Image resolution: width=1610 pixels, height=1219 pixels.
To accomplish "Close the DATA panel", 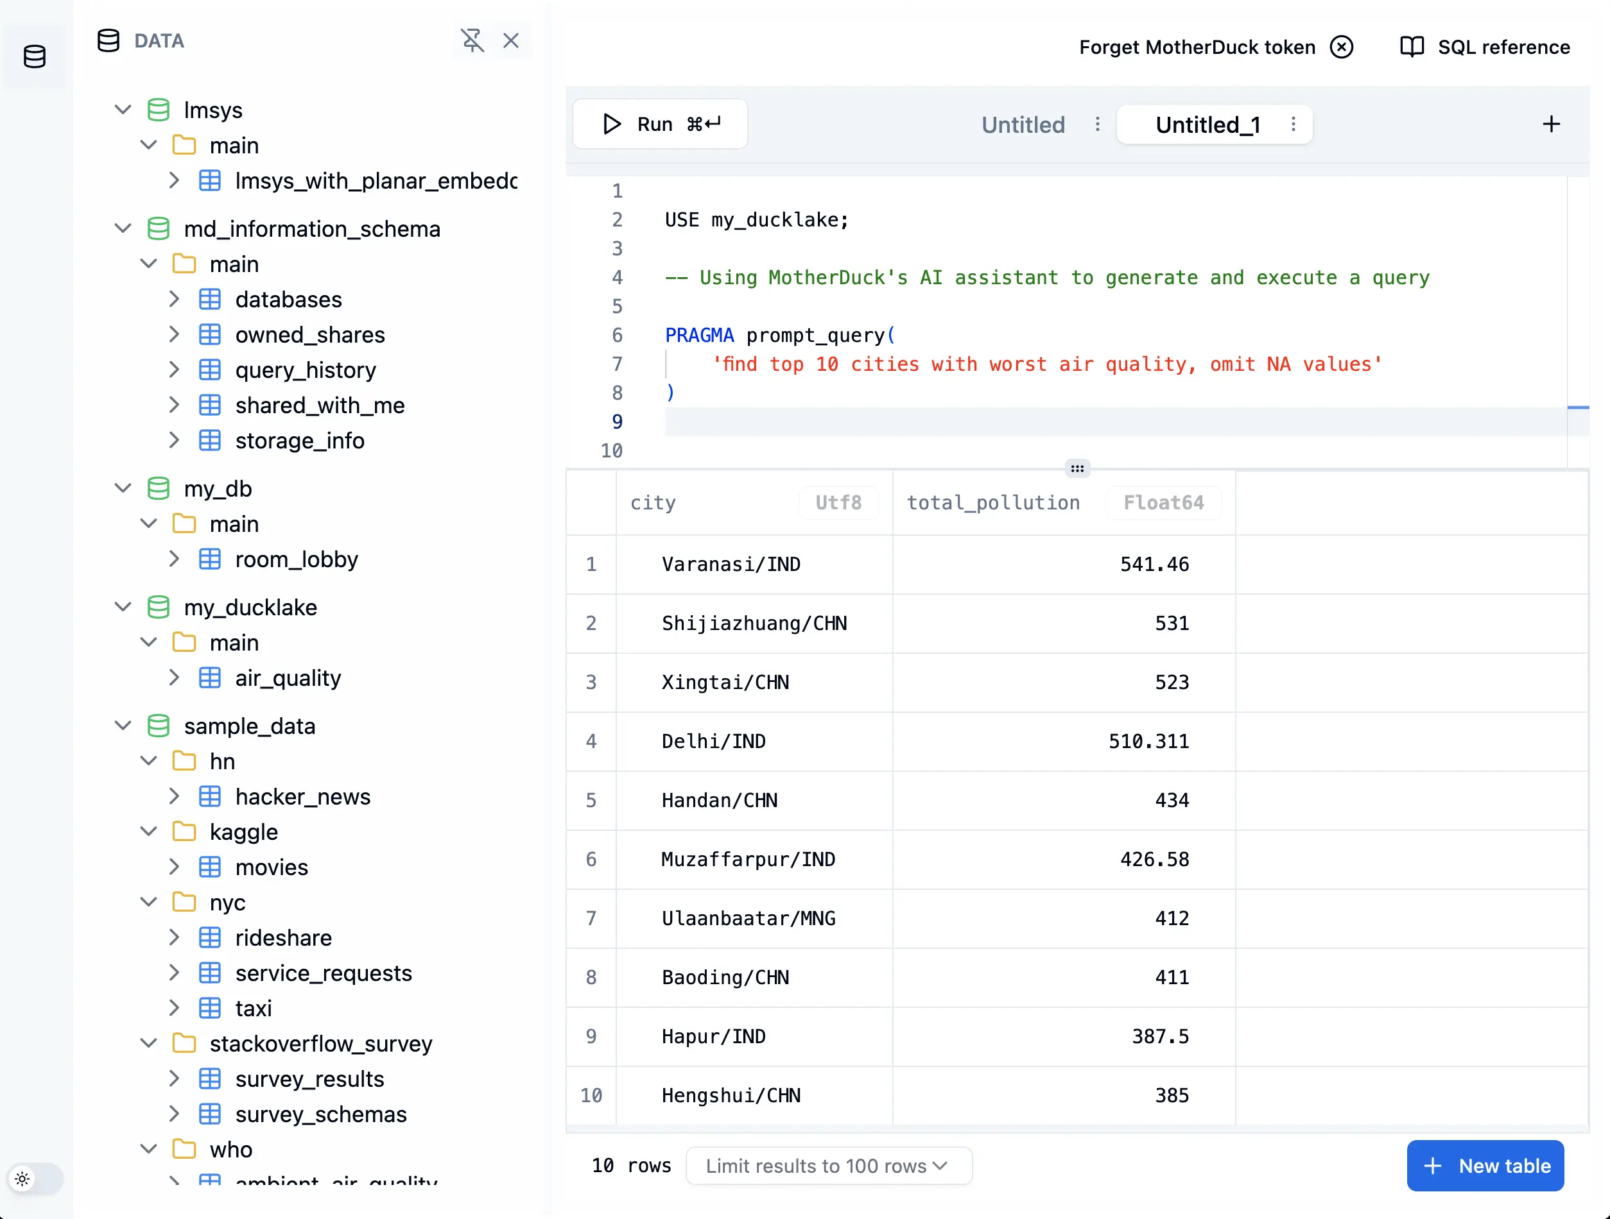I will click(512, 42).
